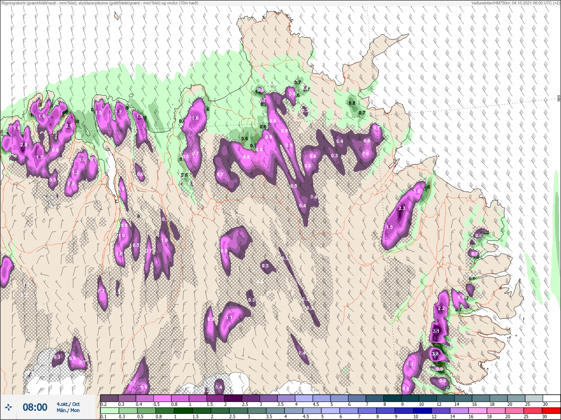Click the 08:00 forecast time display
This screenshot has width=561, height=420.
(x=35, y=407)
